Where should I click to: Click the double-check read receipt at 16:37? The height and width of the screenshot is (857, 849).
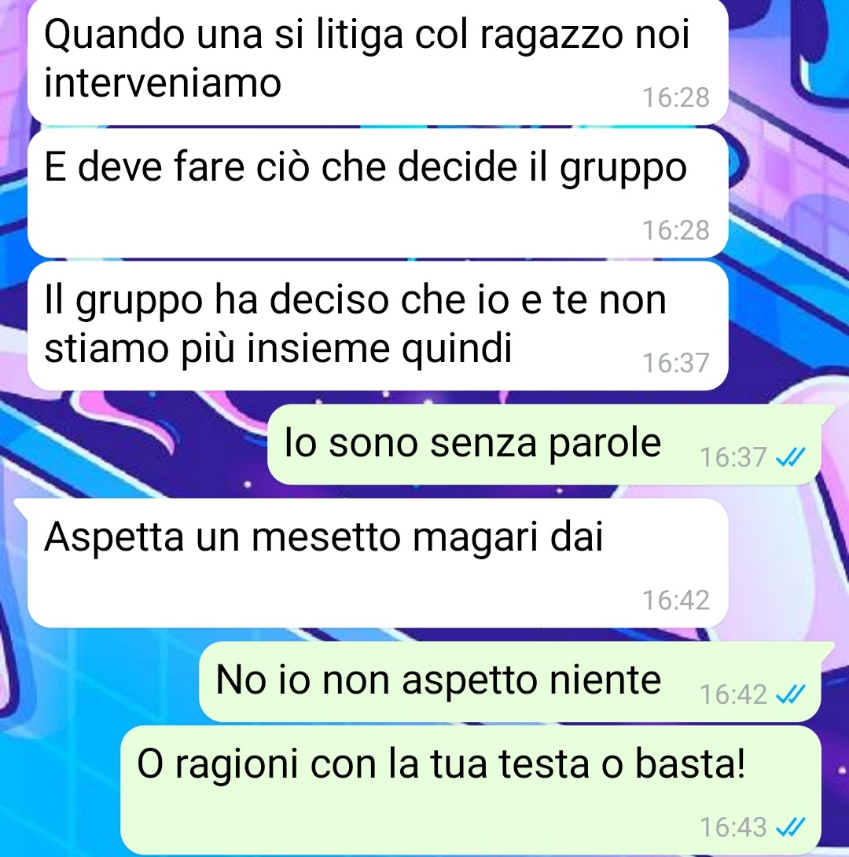[x=791, y=457]
